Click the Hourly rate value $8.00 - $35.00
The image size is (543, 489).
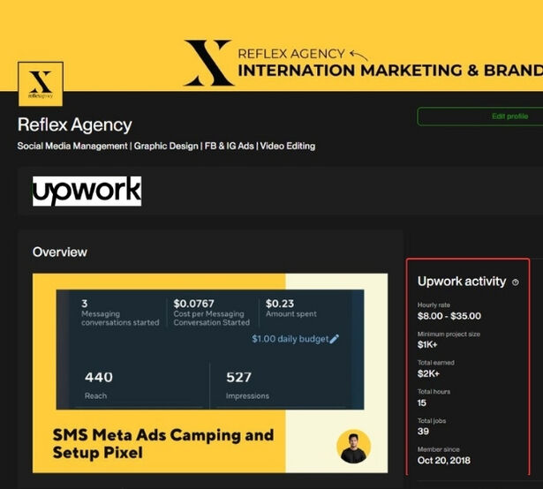(x=449, y=316)
